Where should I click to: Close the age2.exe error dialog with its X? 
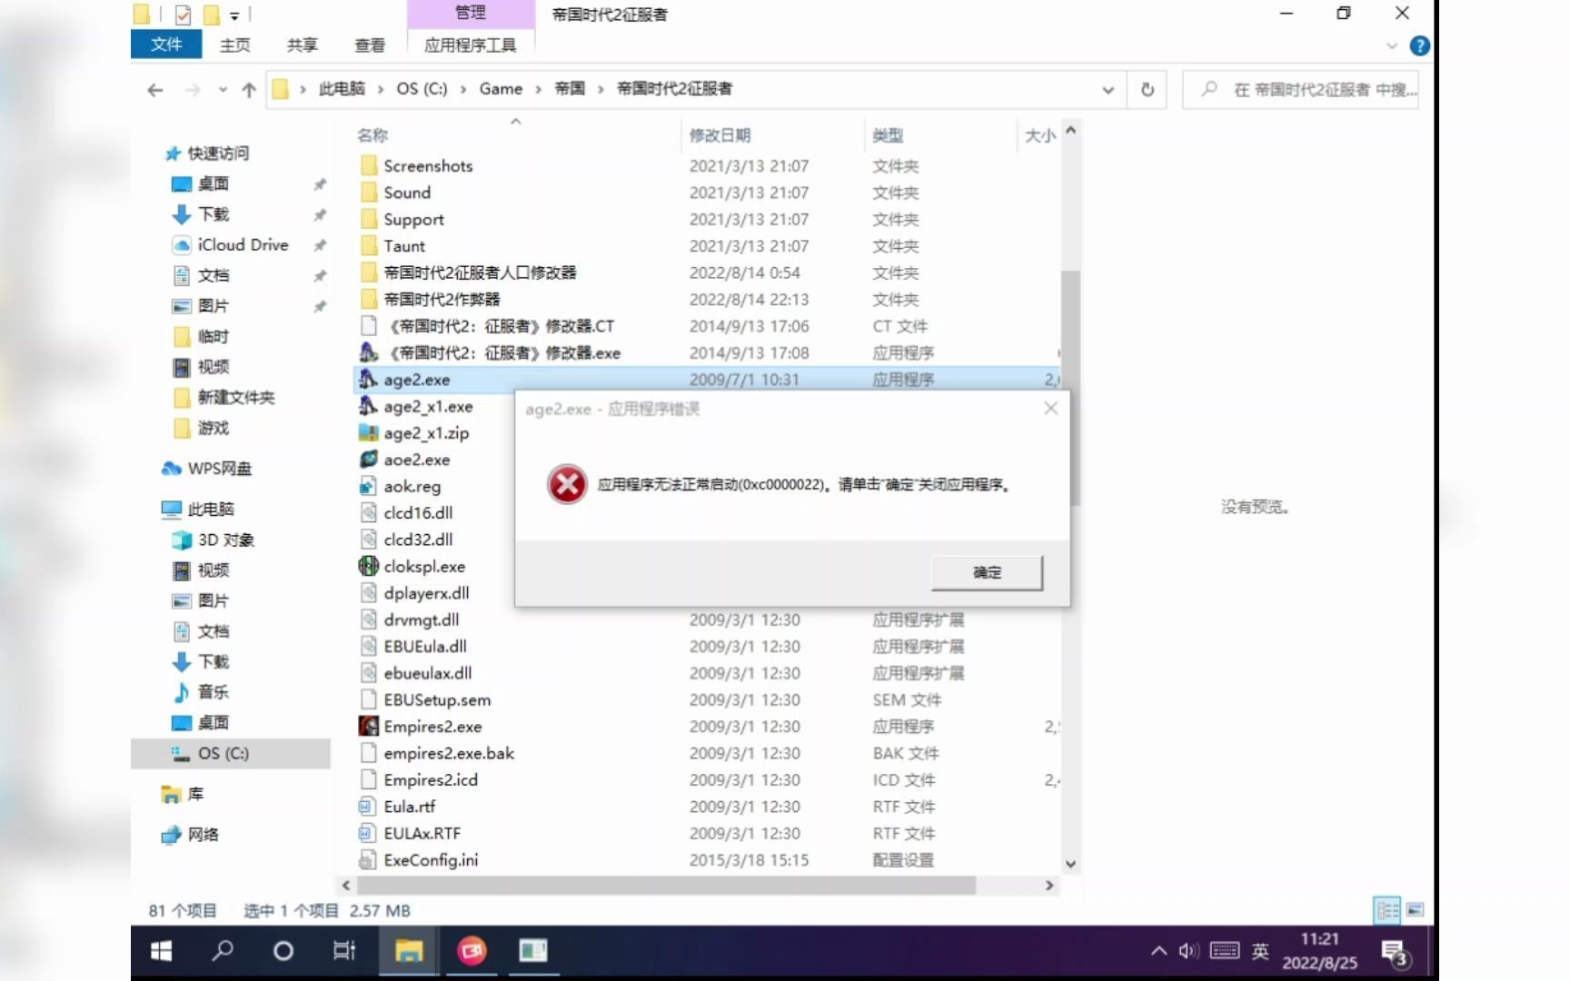tap(1050, 409)
